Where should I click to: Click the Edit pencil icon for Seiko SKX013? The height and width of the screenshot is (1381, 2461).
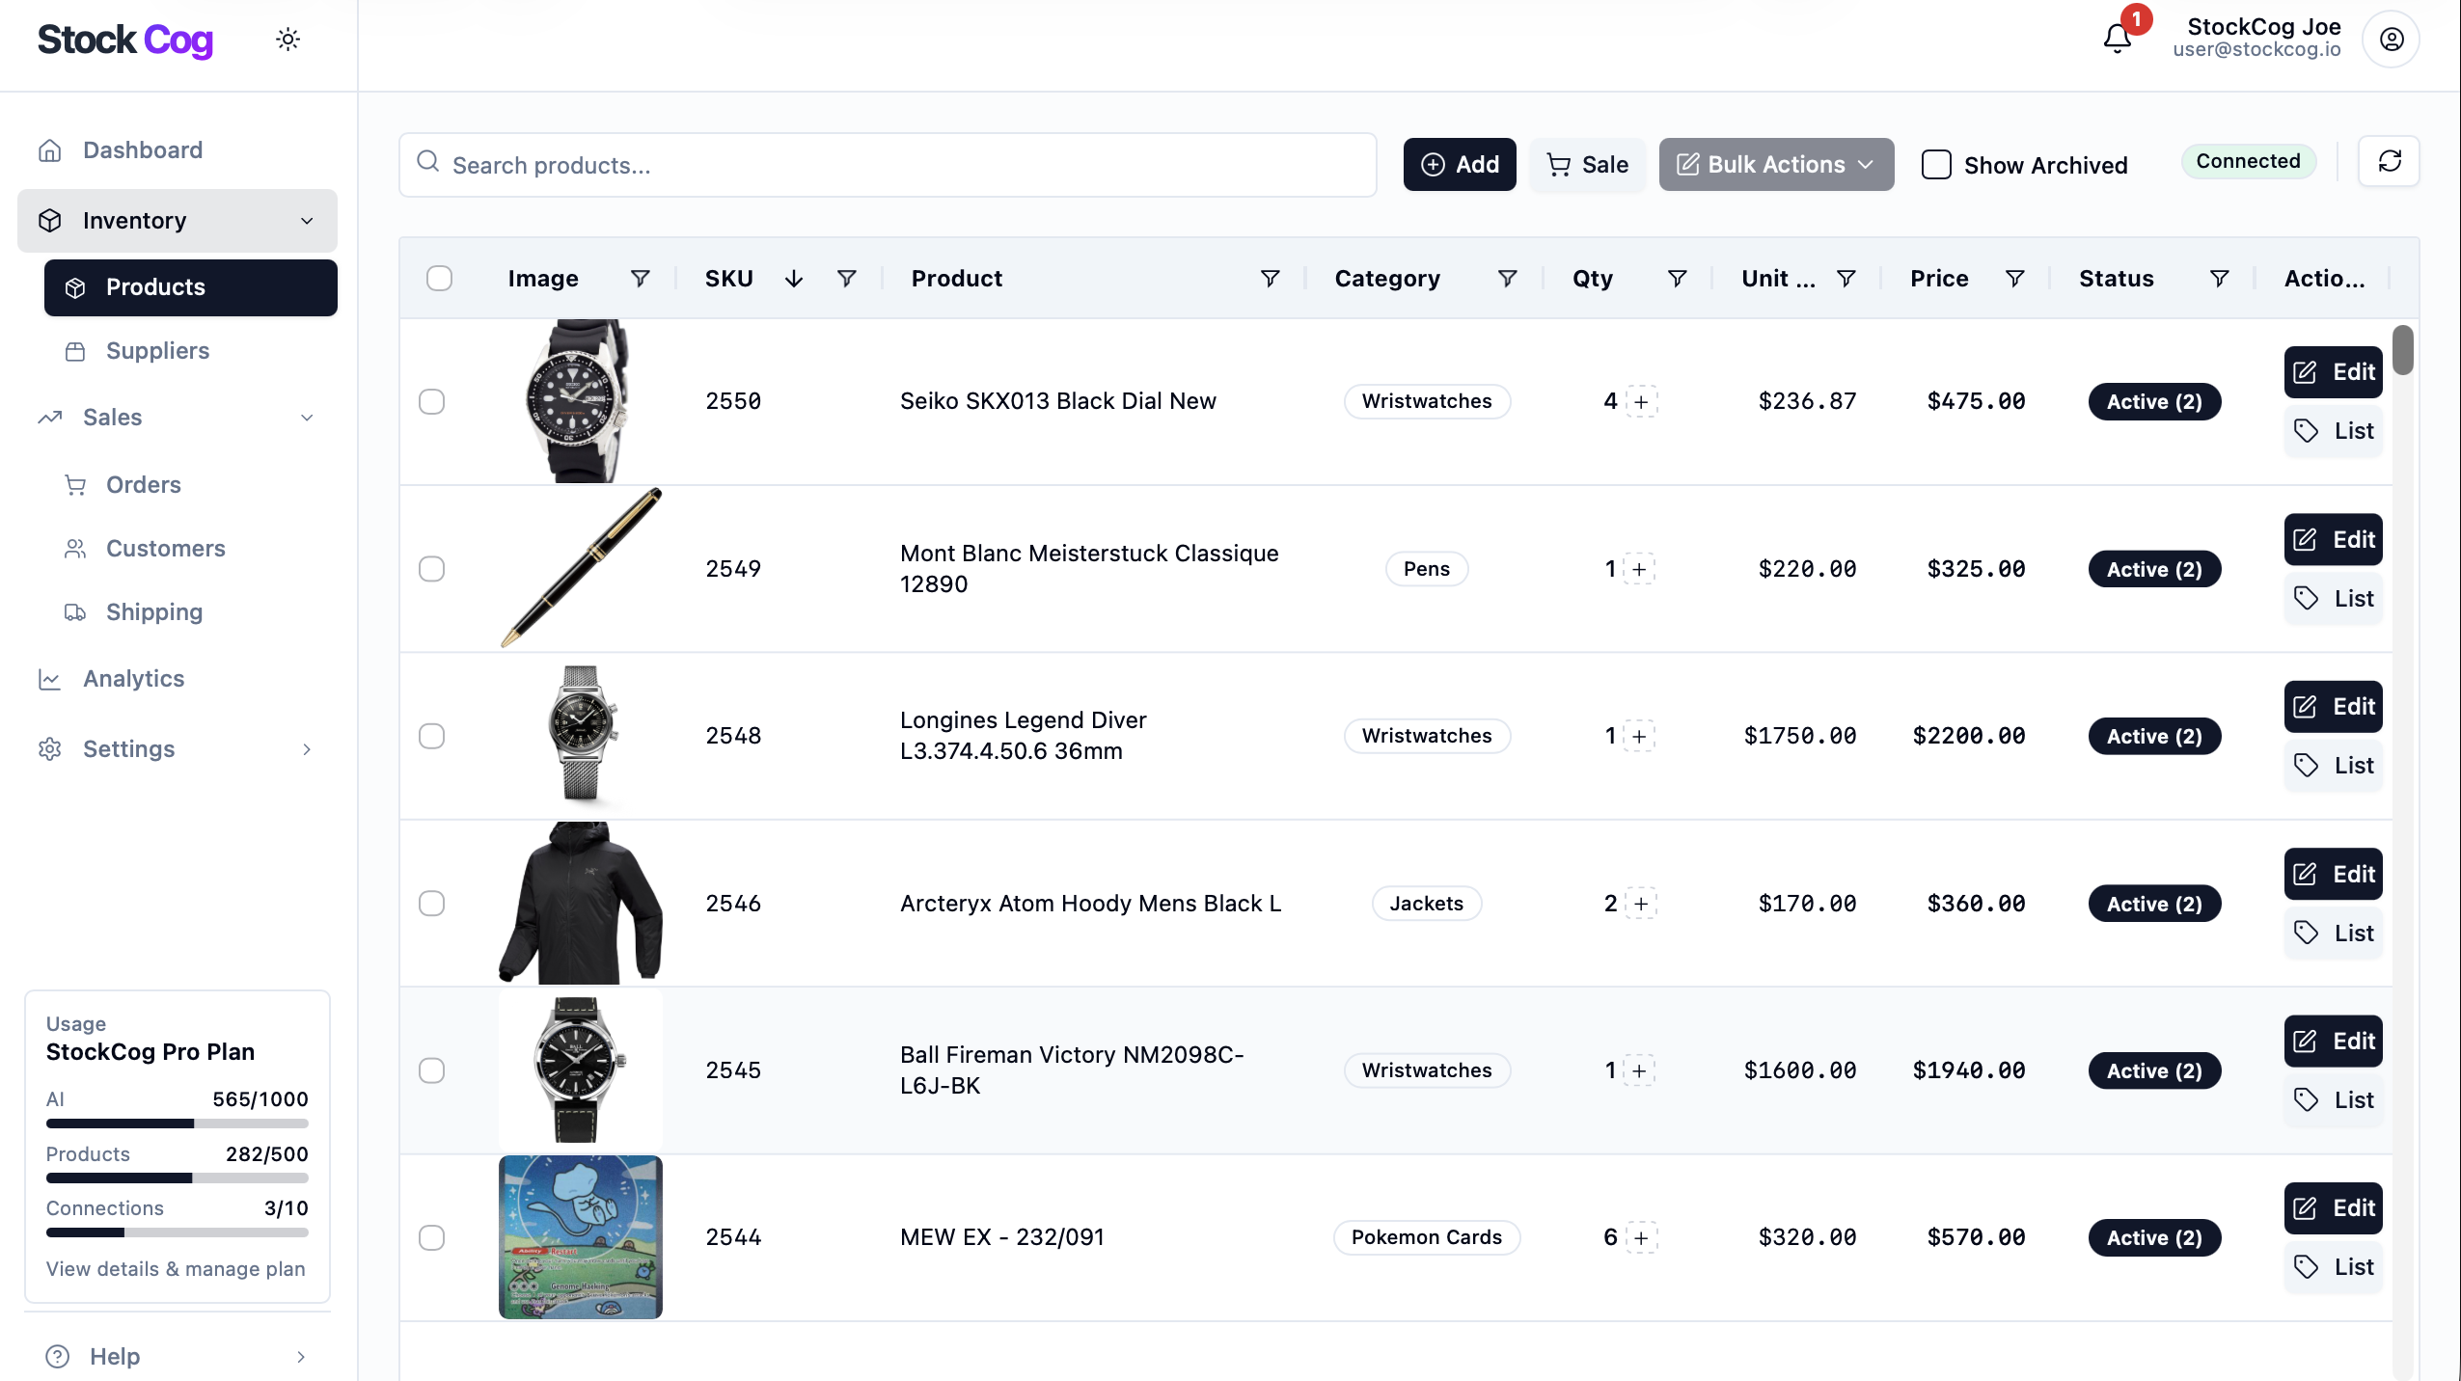click(x=2306, y=372)
